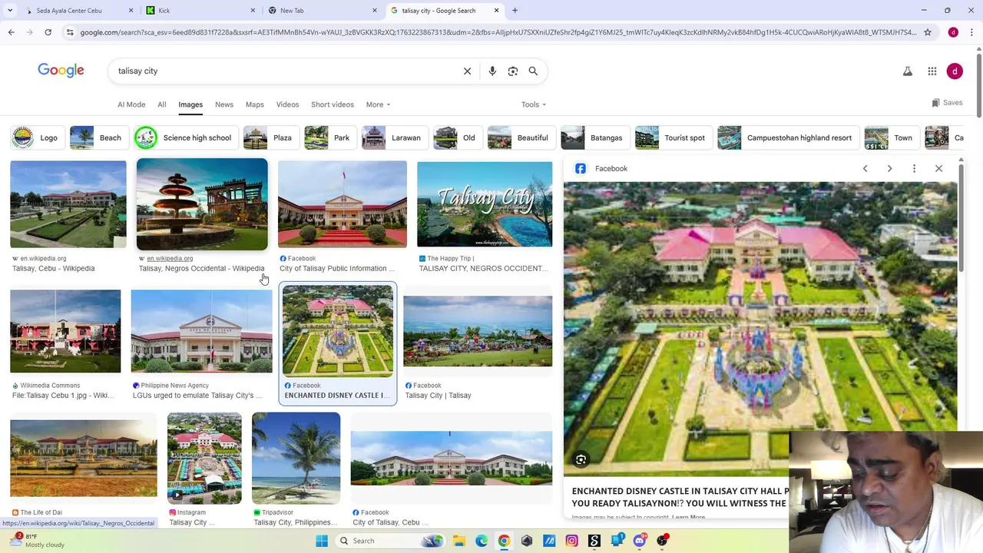
Task: Open Discord from taskbar
Action: coord(640,541)
